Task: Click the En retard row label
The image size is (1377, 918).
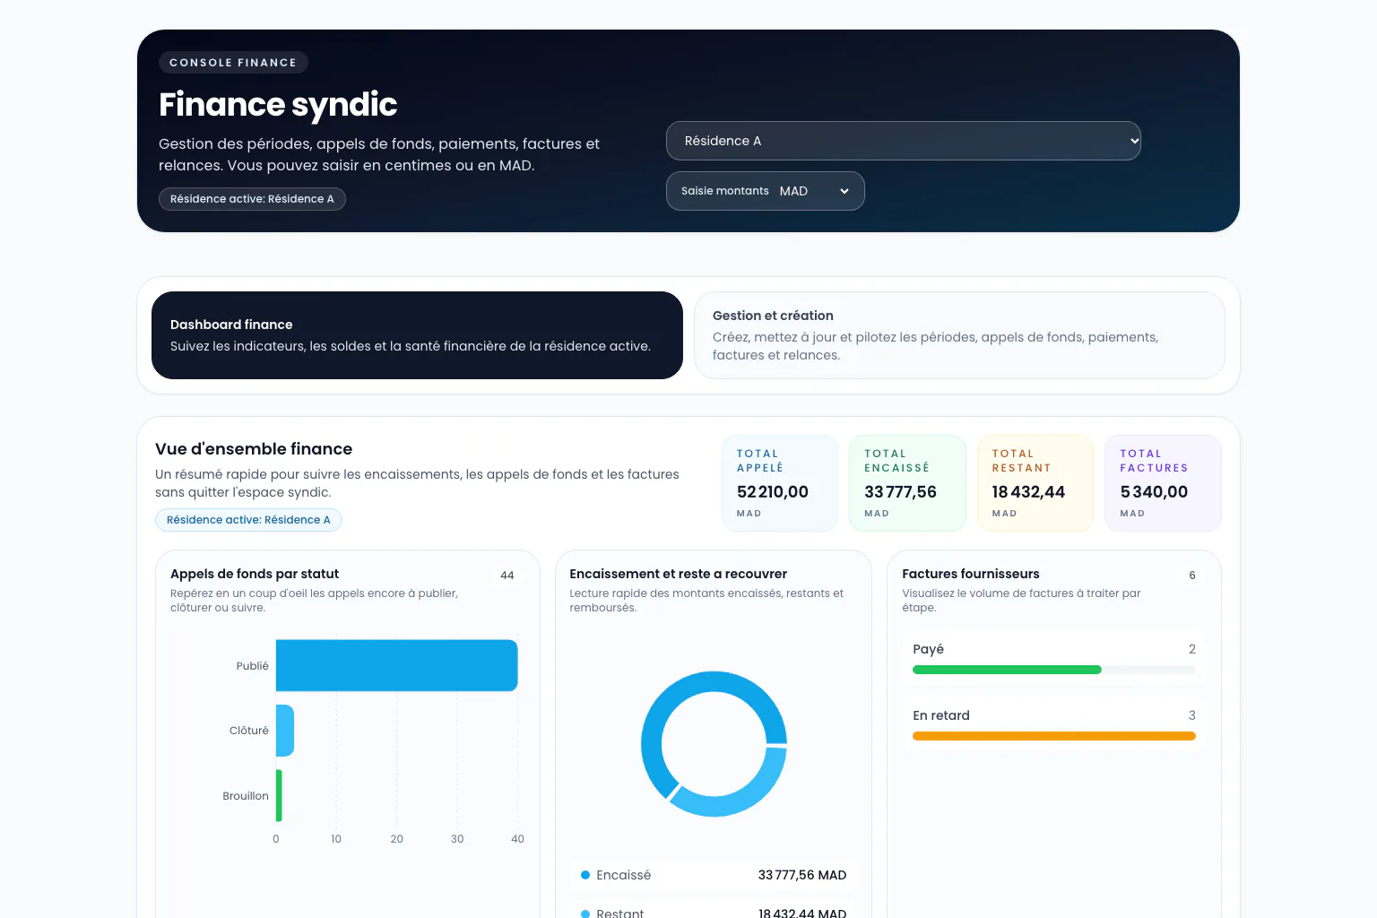Action: 941,715
